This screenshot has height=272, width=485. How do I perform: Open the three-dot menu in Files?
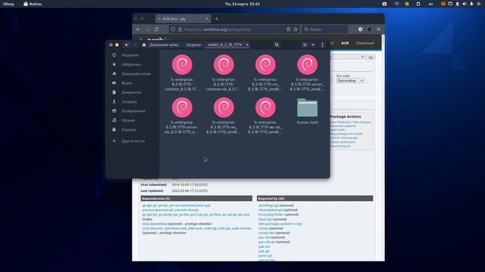coord(322,45)
